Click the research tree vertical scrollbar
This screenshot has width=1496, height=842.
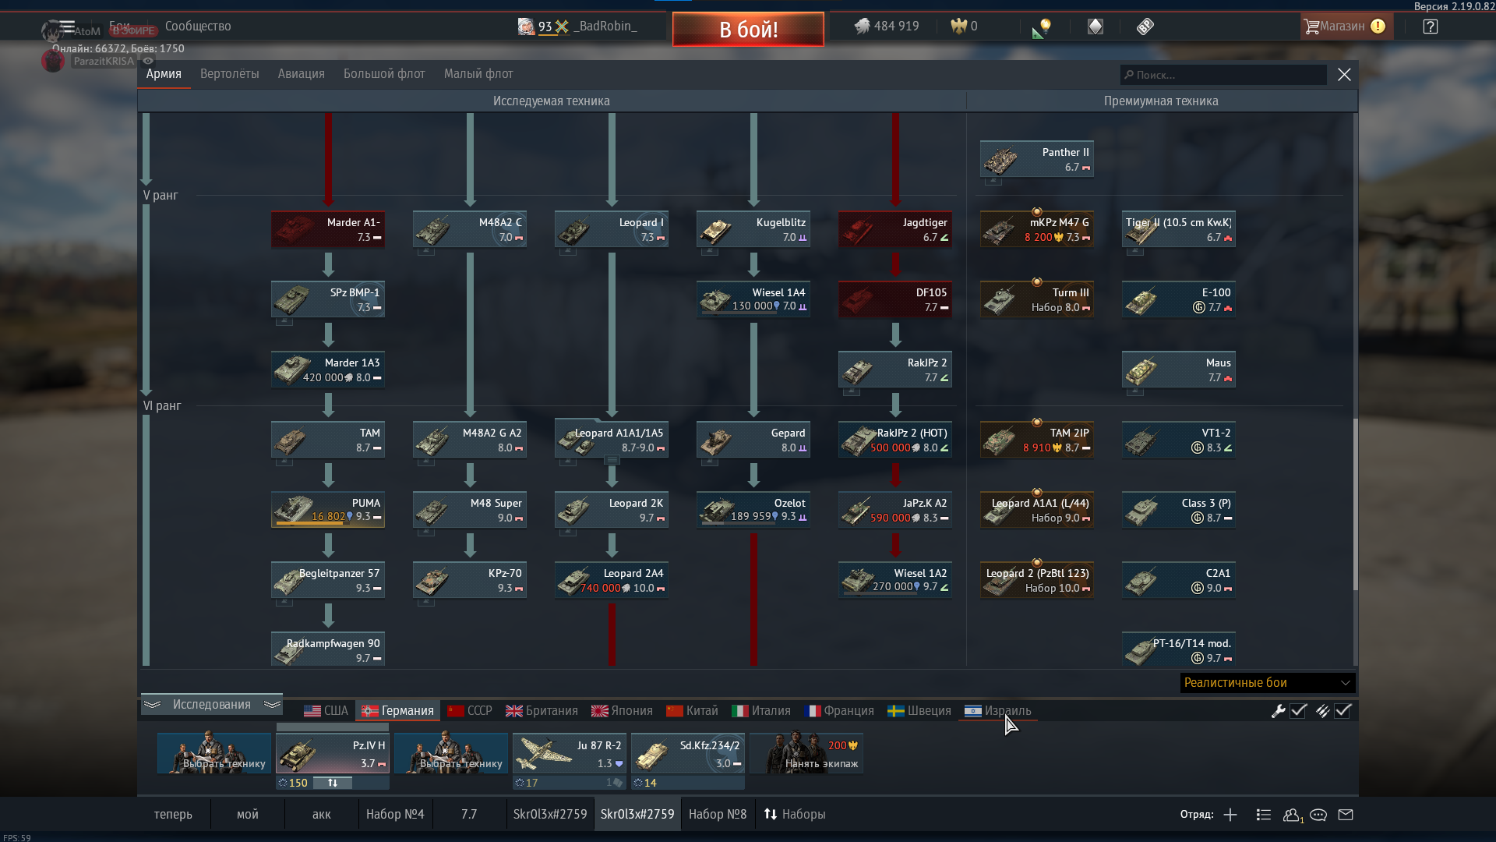(1355, 504)
